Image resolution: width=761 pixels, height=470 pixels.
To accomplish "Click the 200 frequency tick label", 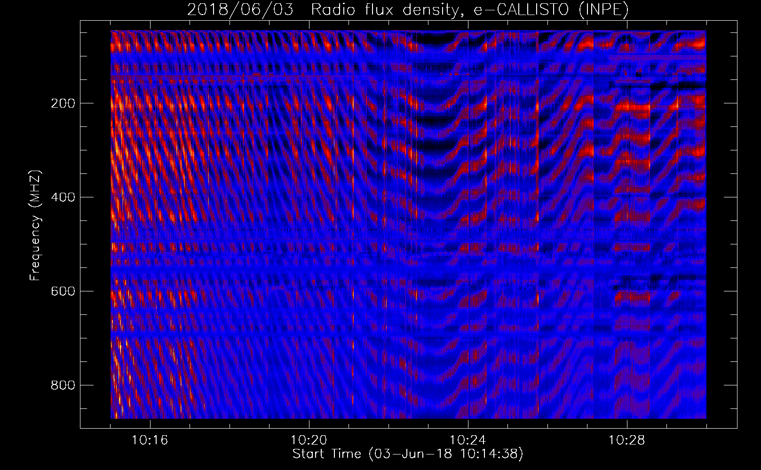I will click(x=63, y=103).
